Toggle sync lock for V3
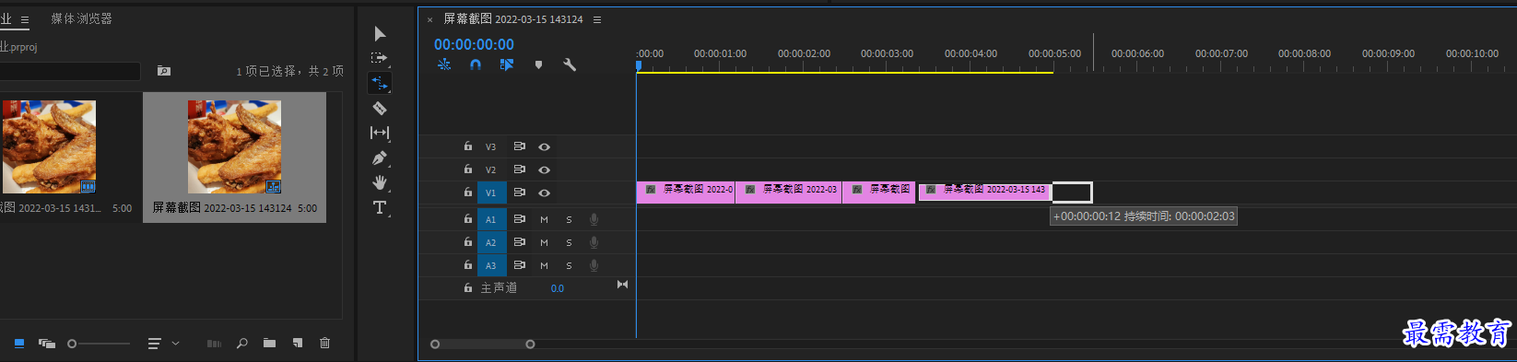This screenshot has width=1517, height=362. [x=520, y=146]
